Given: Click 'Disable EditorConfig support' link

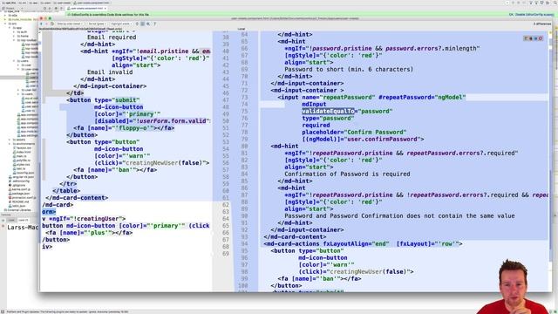Looking at the screenshot, I should pyautogui.click(x=534, y=15).
